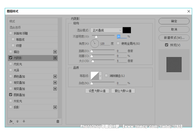Click the 距离 pixel value field

[x=122, y=51]
